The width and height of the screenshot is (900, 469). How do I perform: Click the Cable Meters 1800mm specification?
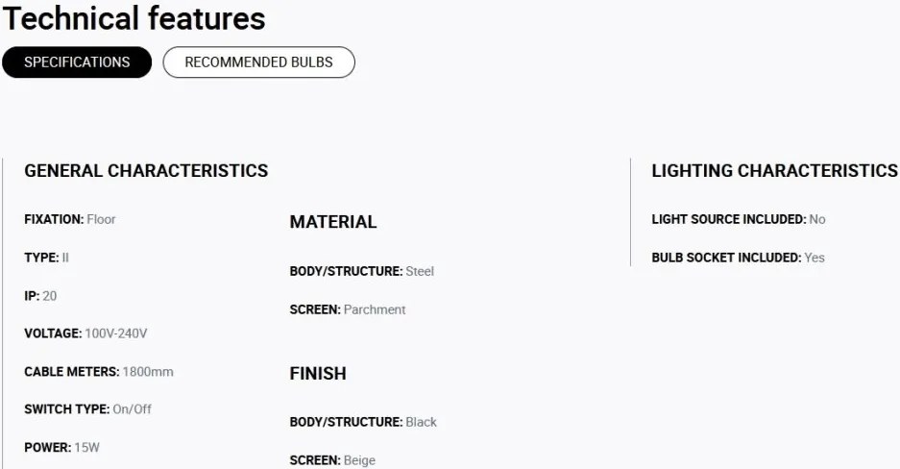pyautogui.click(x=99, y=371)
